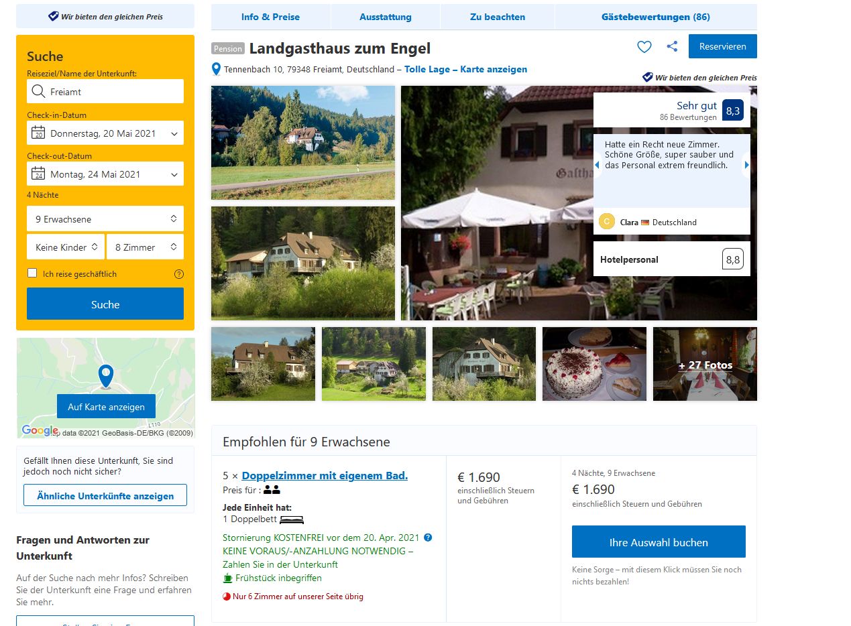Screen dimensions: 851x626
Task: Click the share icon beside Reservieren
Action: coord(672,46)
